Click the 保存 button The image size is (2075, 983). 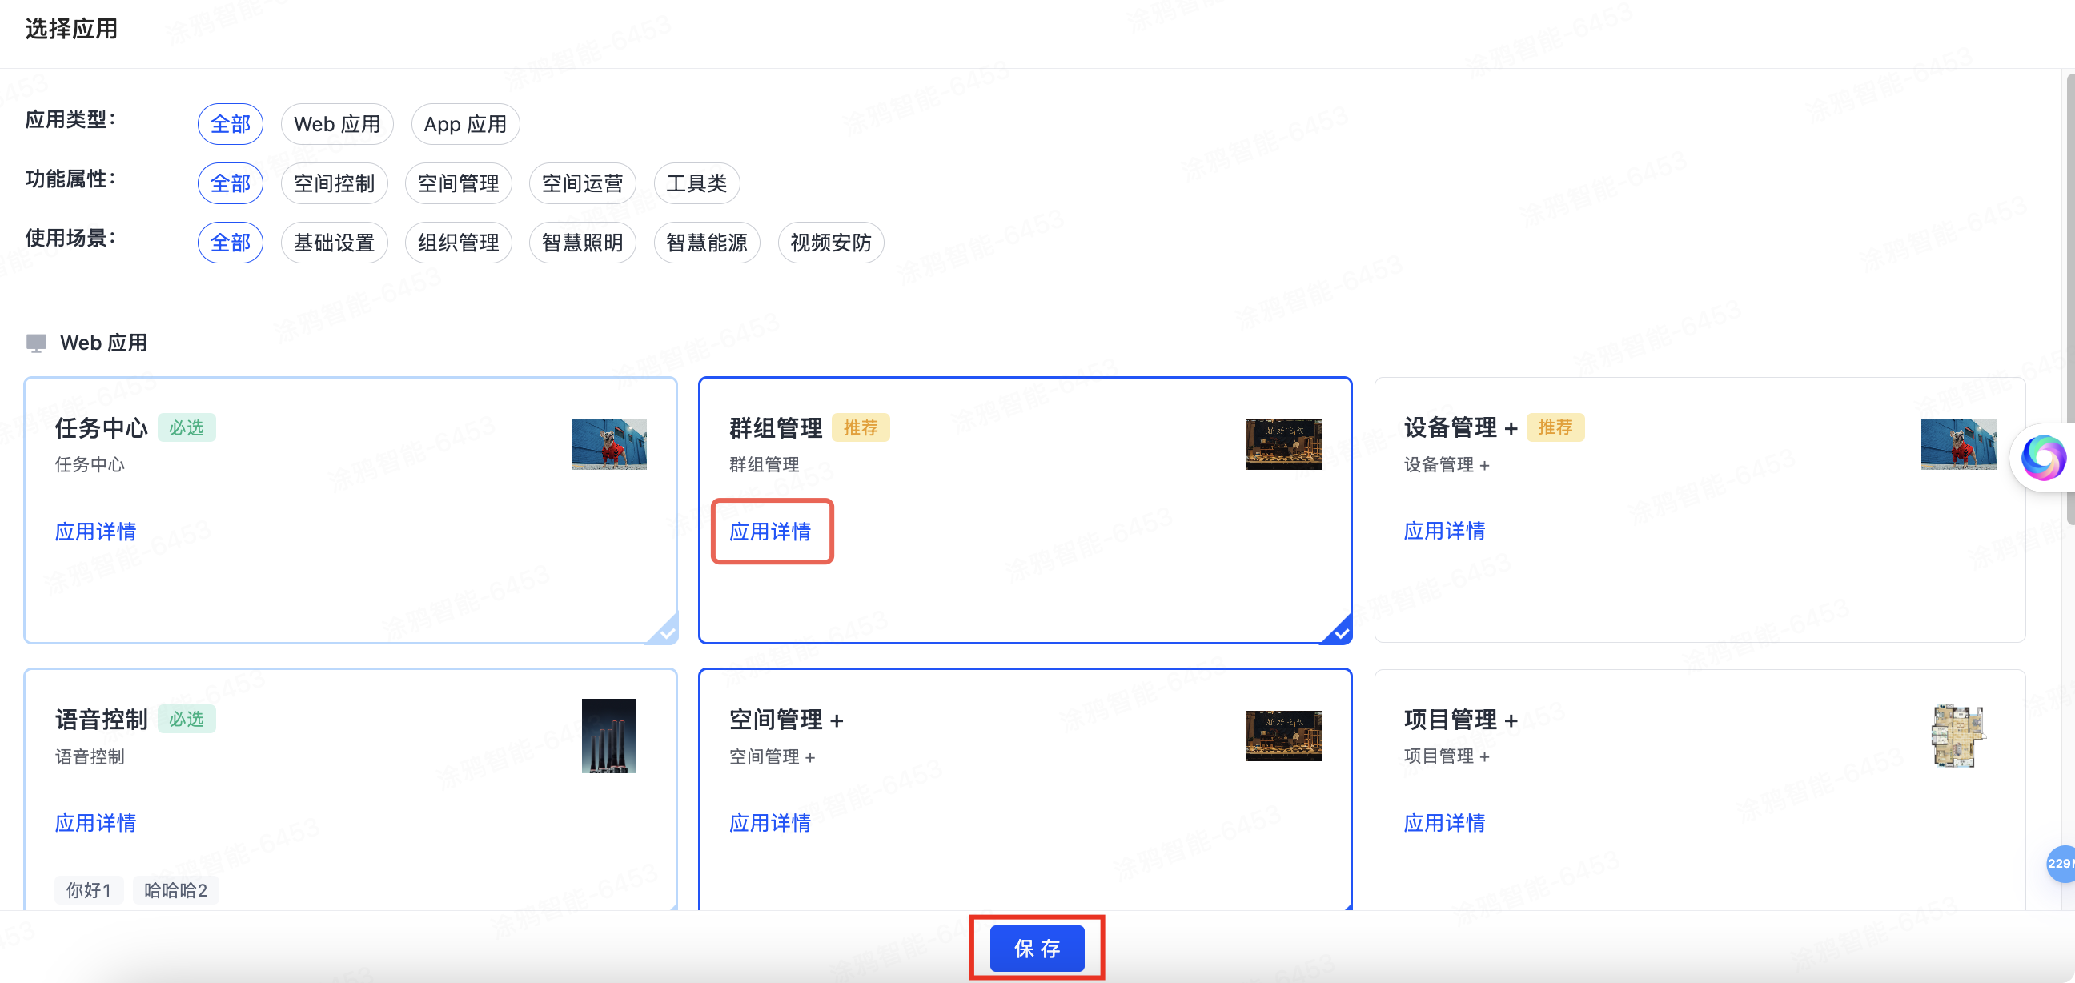[1037, 949]
